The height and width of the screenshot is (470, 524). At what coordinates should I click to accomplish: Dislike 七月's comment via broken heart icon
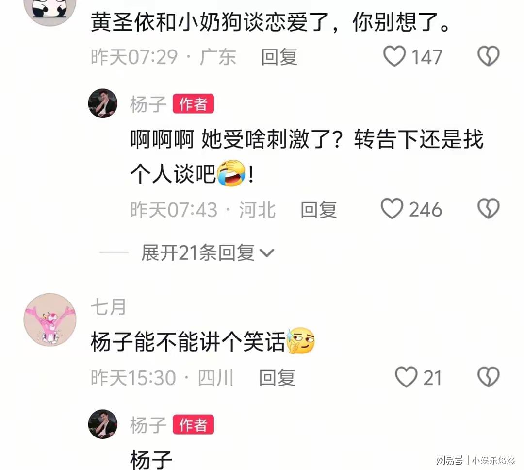coord(488,377)
